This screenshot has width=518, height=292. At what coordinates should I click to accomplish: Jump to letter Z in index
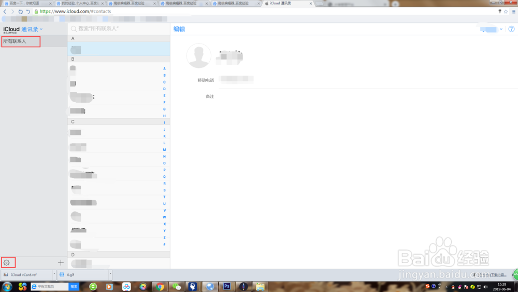(x=164, y=238)
